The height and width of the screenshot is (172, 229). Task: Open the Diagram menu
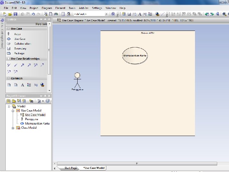coord(47,8)
